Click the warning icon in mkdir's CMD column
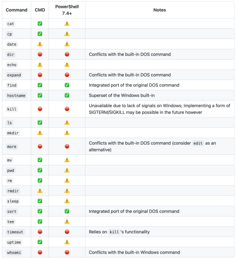Screen dimensions: 236x259 click(40, 133)
